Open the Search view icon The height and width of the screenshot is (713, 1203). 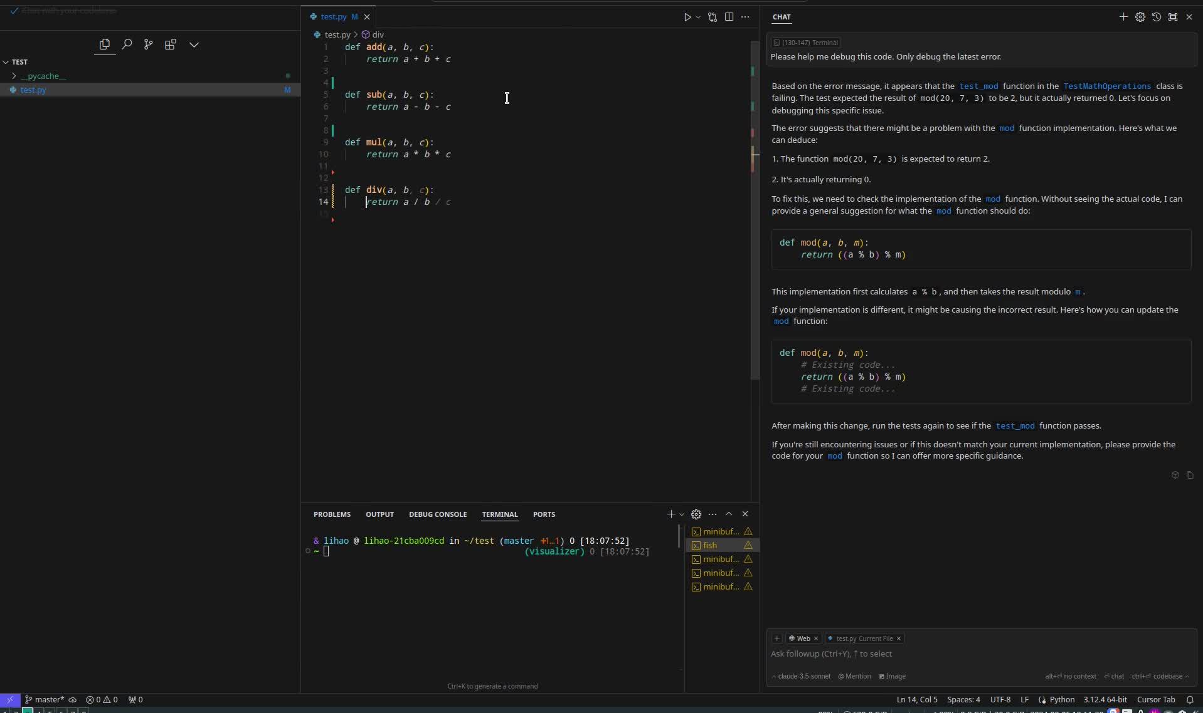[x=127, y=44]
